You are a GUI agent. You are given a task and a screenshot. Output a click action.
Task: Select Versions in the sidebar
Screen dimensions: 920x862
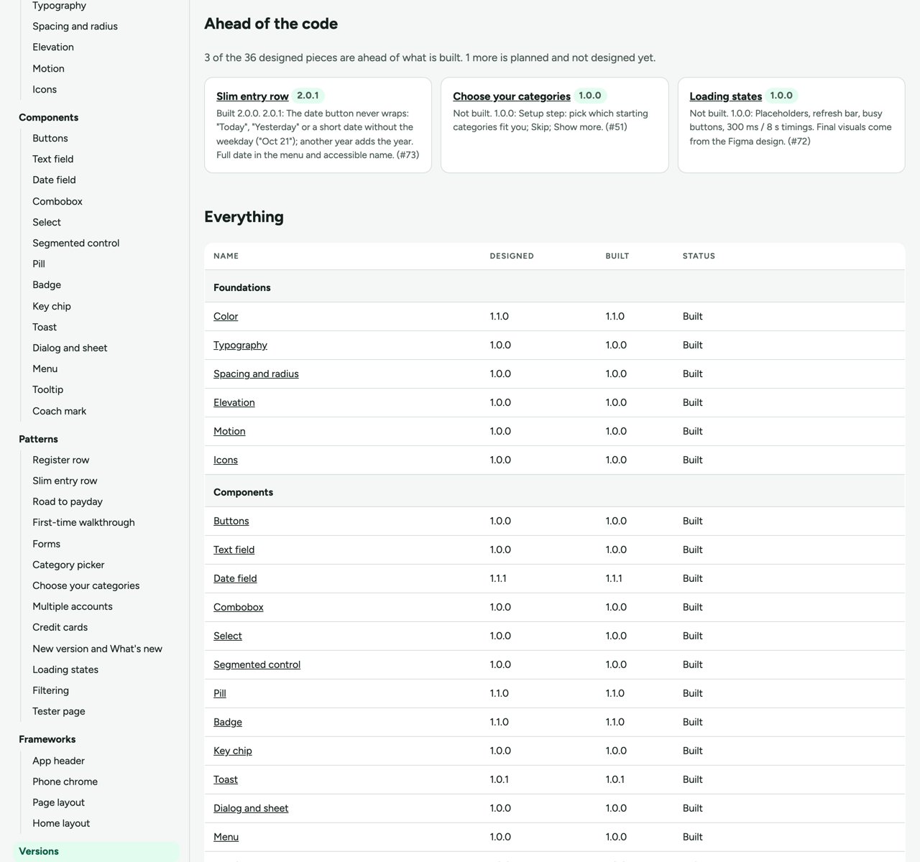point(96,851)
